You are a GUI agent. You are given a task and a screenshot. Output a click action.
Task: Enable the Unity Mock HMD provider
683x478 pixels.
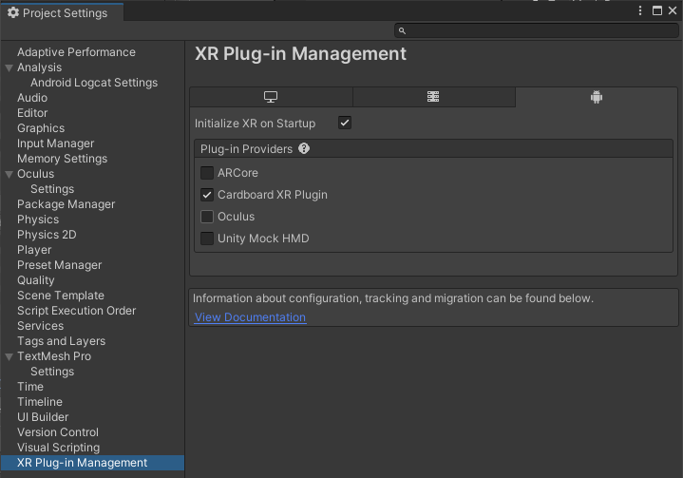click(x=207, y=239)
